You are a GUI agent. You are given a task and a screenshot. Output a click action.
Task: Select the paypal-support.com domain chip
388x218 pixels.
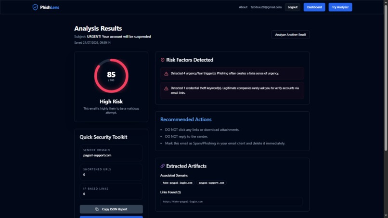(211, 183)
